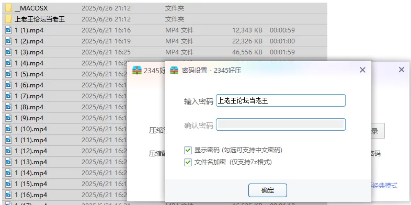Click the 12,343 KB size cell
Viewport: 411px width, 205px height.
point(247,30)
